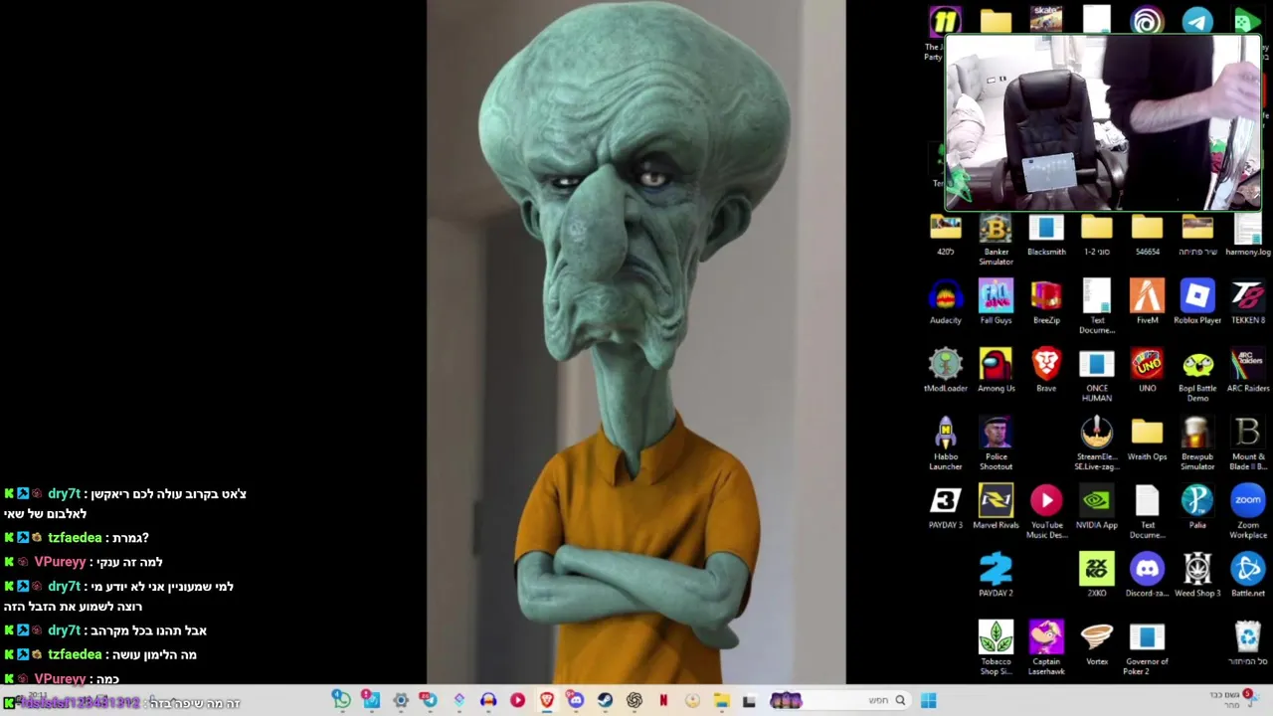Launch Weed Shop 3 from the desktop
Screen dimensions: 1273x716
coord(1197,576)
